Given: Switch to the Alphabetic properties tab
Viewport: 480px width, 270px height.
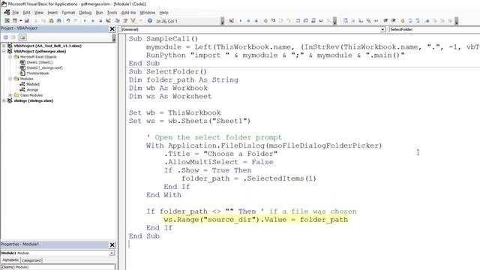Looking at the screenshot, I should 10,260.
